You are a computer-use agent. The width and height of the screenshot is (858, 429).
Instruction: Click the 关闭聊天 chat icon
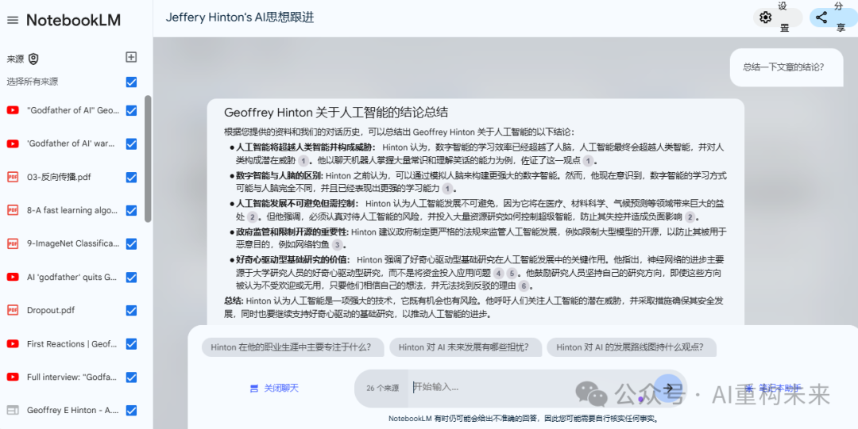point(254,389)
